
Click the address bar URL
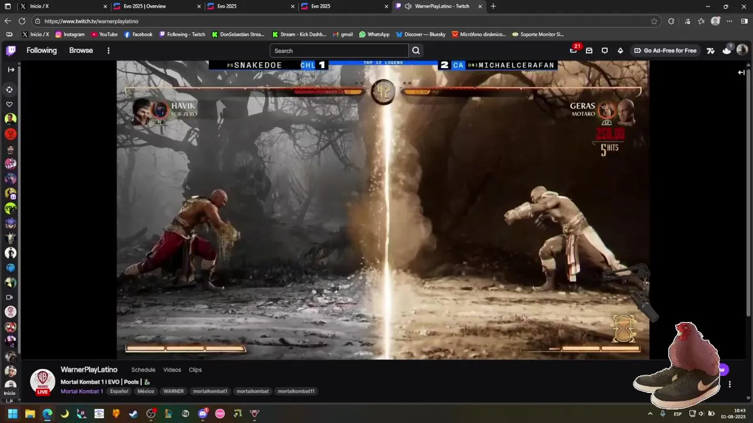pyautogui.click(x=91, y=21)
